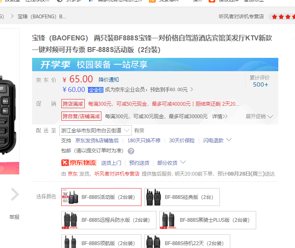Viewport: 295px width, 248px height.
Task: Click the JD Logistics (京东物流) logo
Action: 79,163
